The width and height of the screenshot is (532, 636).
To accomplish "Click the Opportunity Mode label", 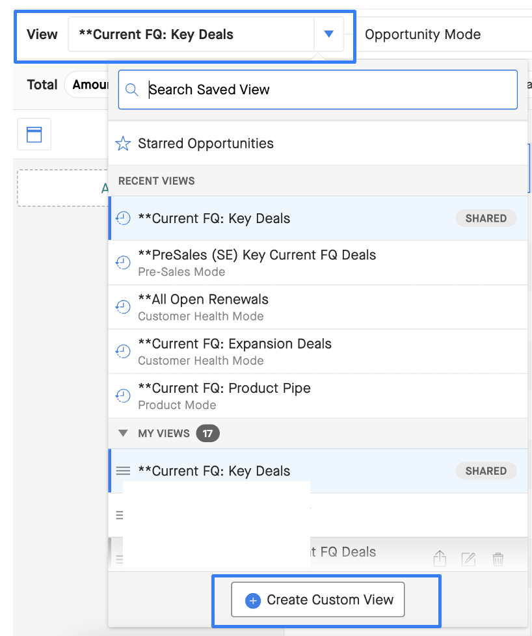I will click(x=423, y=34).
